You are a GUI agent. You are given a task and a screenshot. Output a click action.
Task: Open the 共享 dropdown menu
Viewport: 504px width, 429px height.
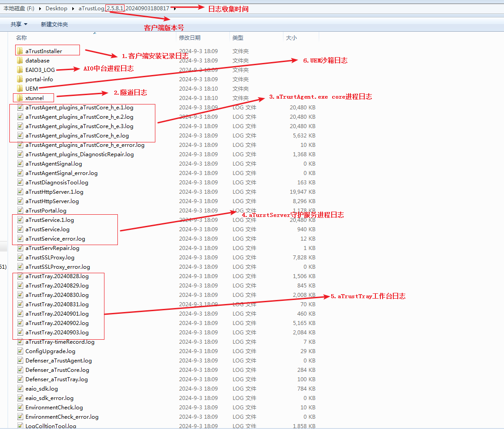tap(19, 25)
